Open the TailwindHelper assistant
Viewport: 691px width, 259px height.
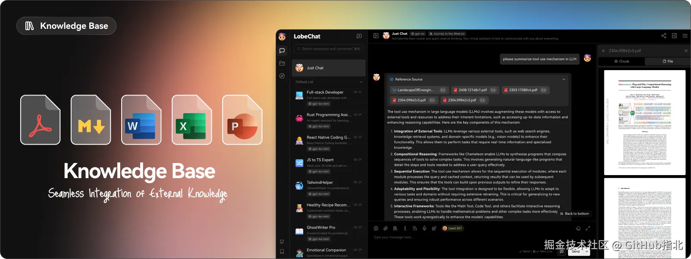tap(329, 188)
